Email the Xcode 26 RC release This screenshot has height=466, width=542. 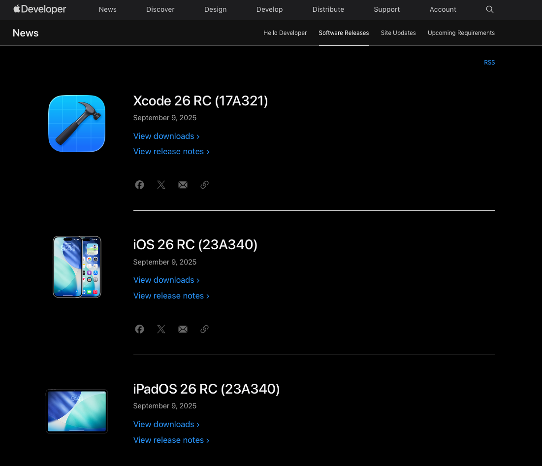(x=183, y=185)
